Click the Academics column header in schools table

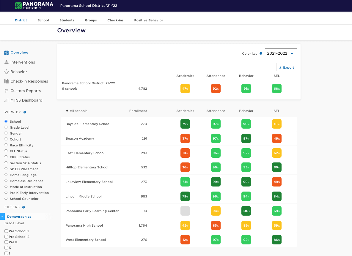point(185,111)
